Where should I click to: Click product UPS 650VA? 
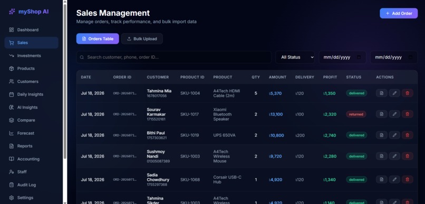pos(225,135)
